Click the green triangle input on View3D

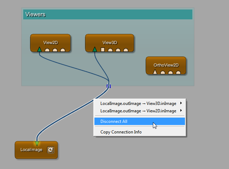point(95,49)
